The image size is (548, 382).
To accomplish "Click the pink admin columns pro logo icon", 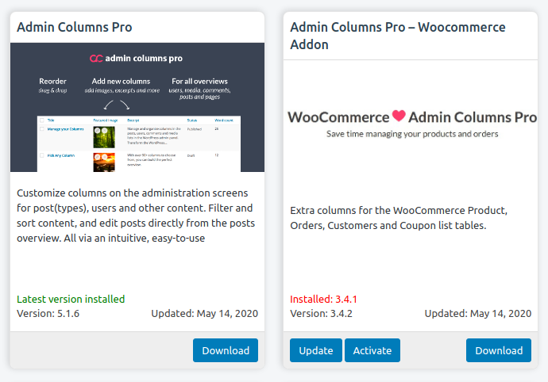I will [x=96, y=58].
